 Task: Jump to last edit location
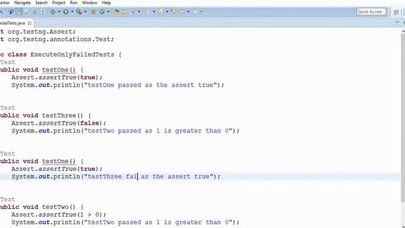174,11
